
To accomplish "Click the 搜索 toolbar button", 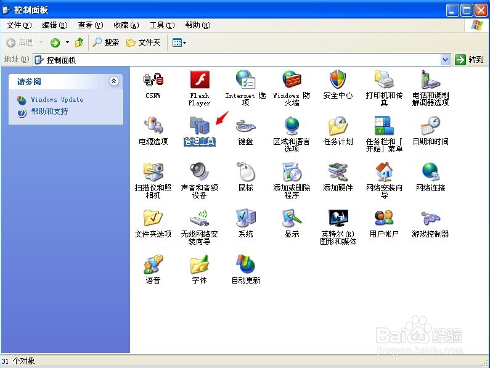I will pos(106,43).
